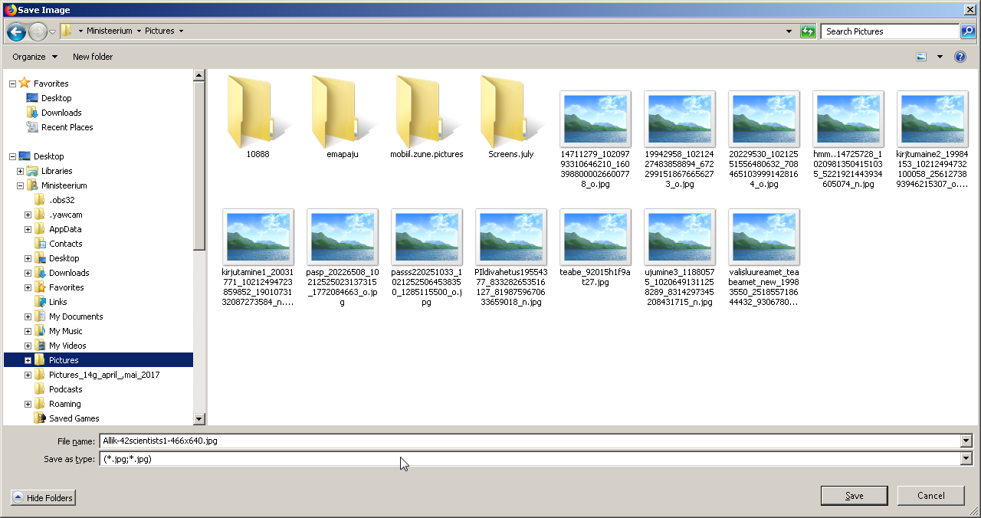Click navigation pane scroll-up arrow
The image size is (981, 518).
199,75
